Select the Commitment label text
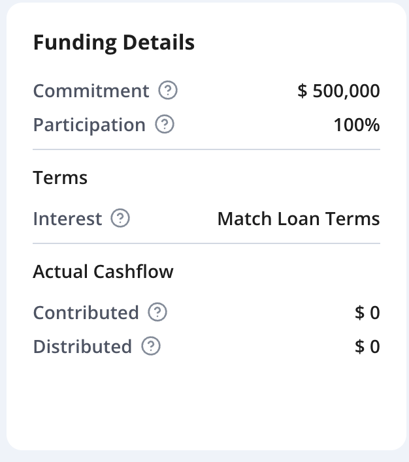Viewport: 409px width, 462px height. coord(91,91)
